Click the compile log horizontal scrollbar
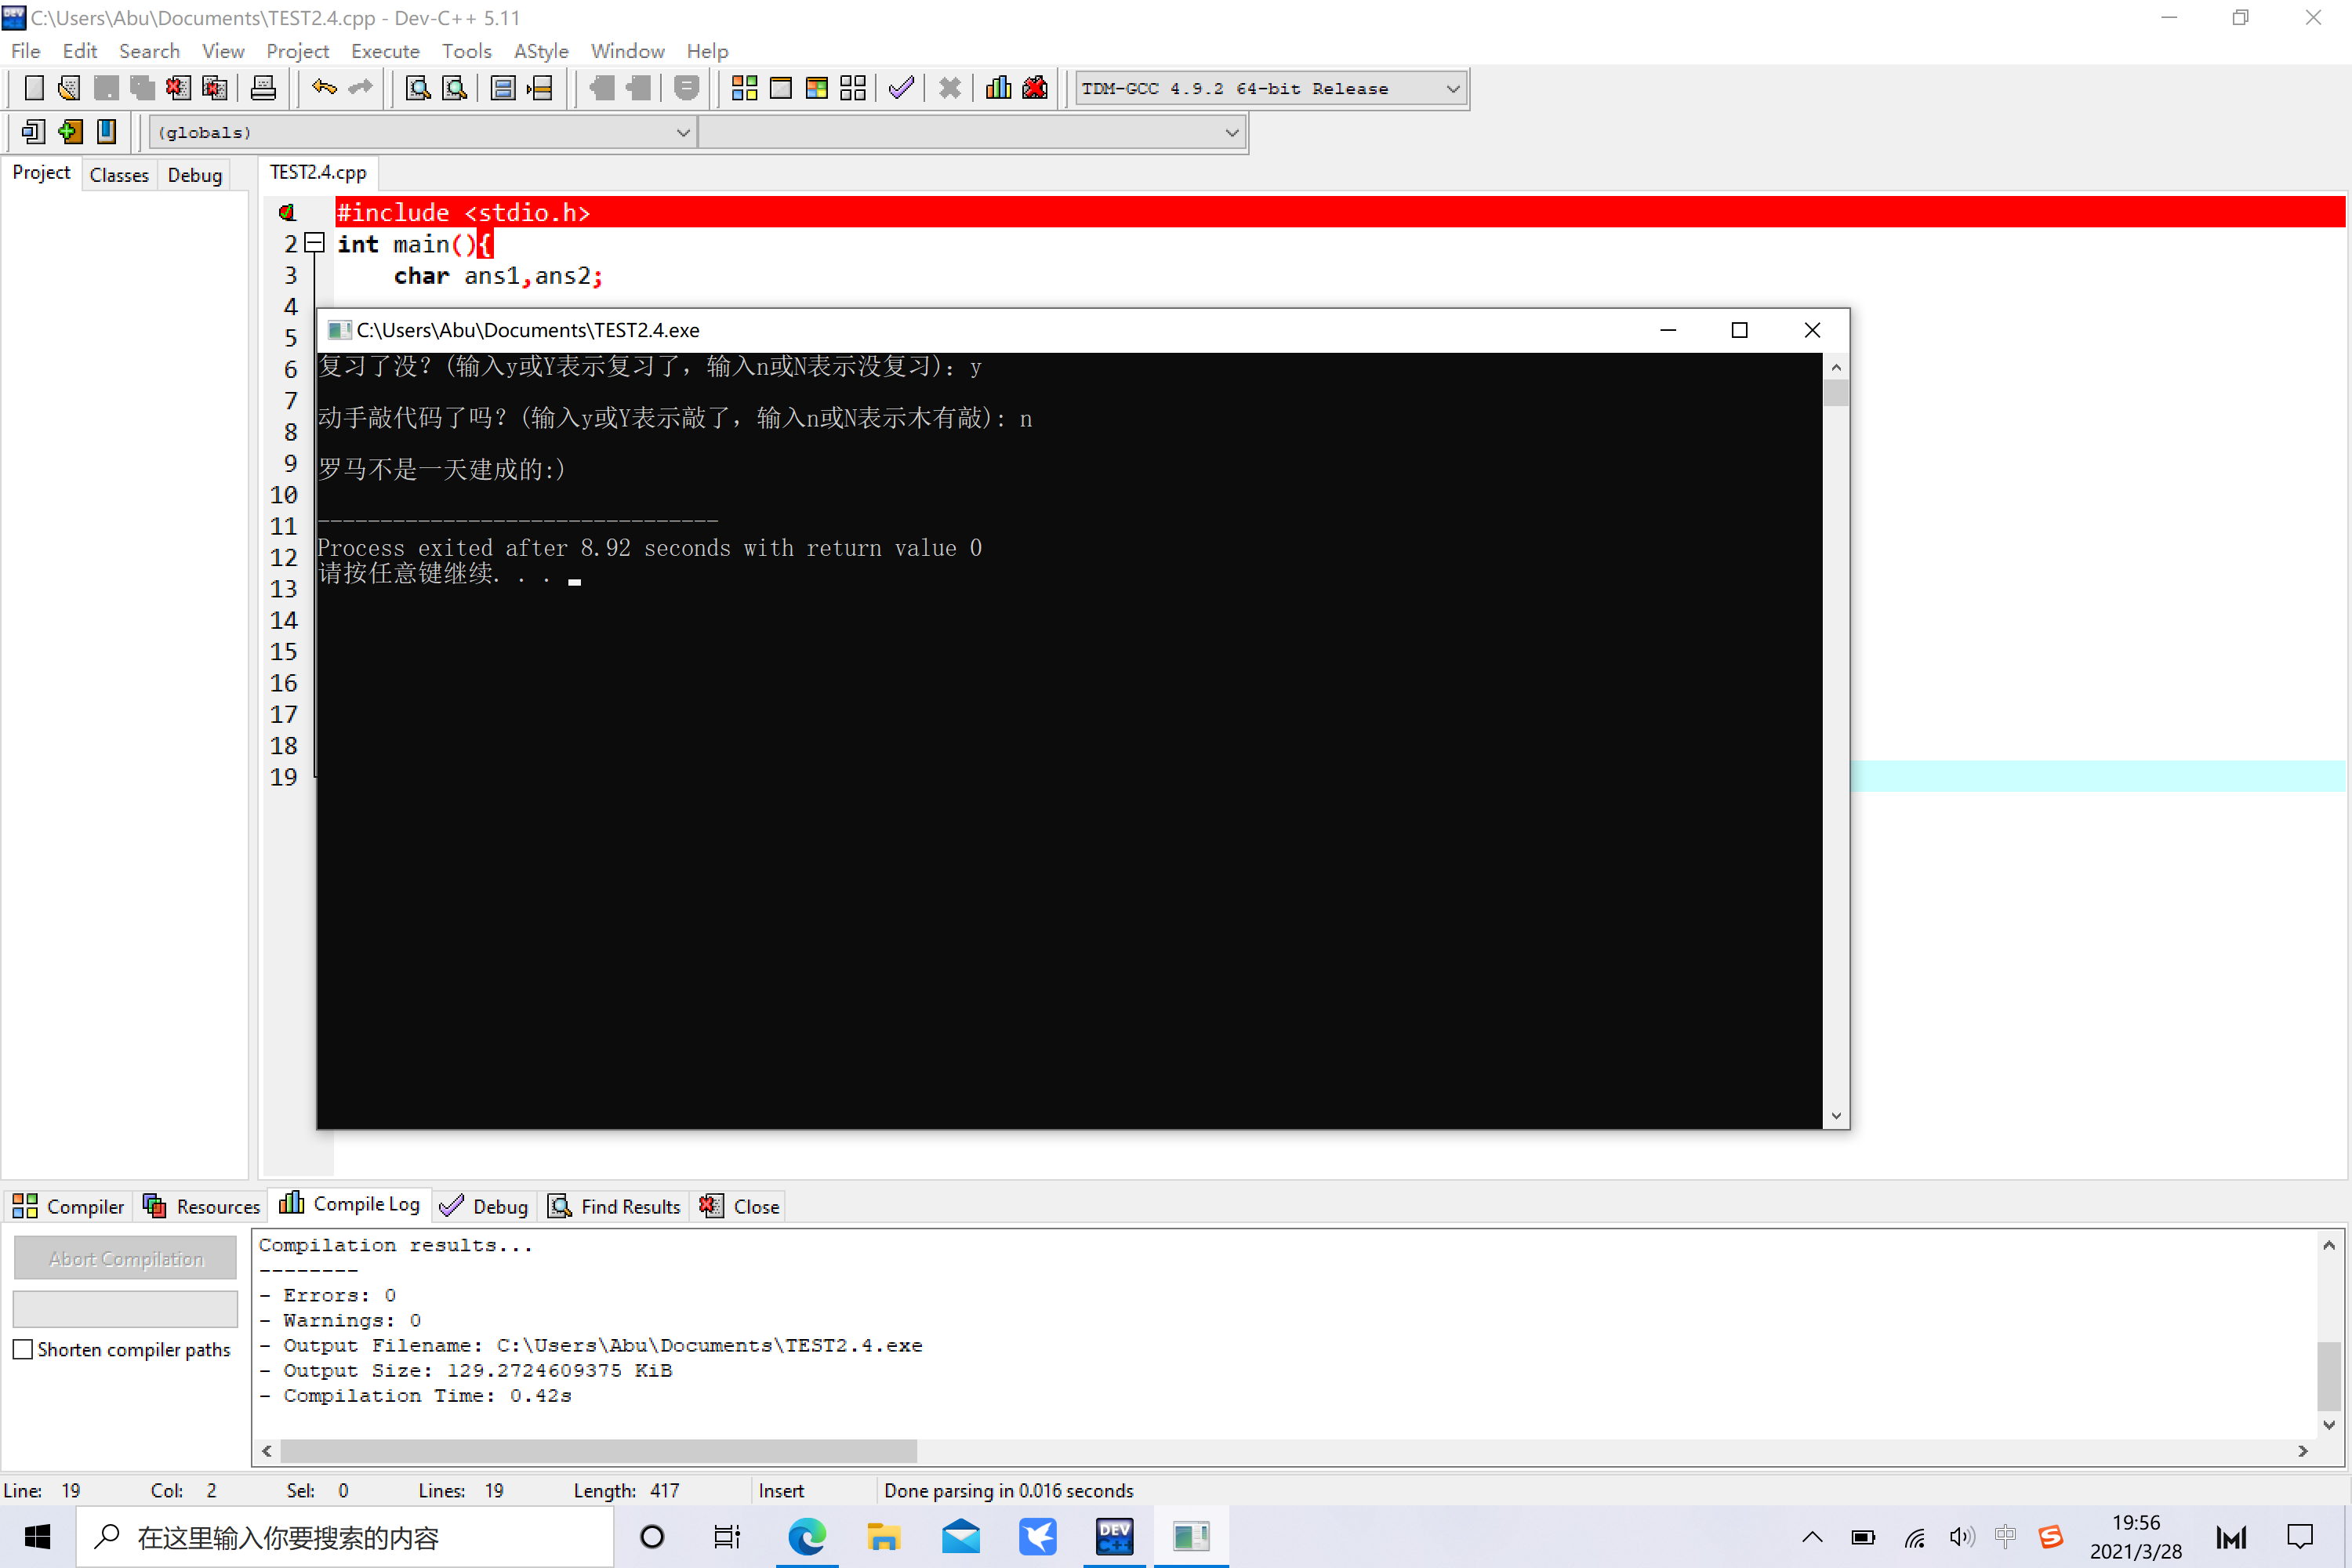This screenshot has height=1568, width=2352. pos(600,1450)
